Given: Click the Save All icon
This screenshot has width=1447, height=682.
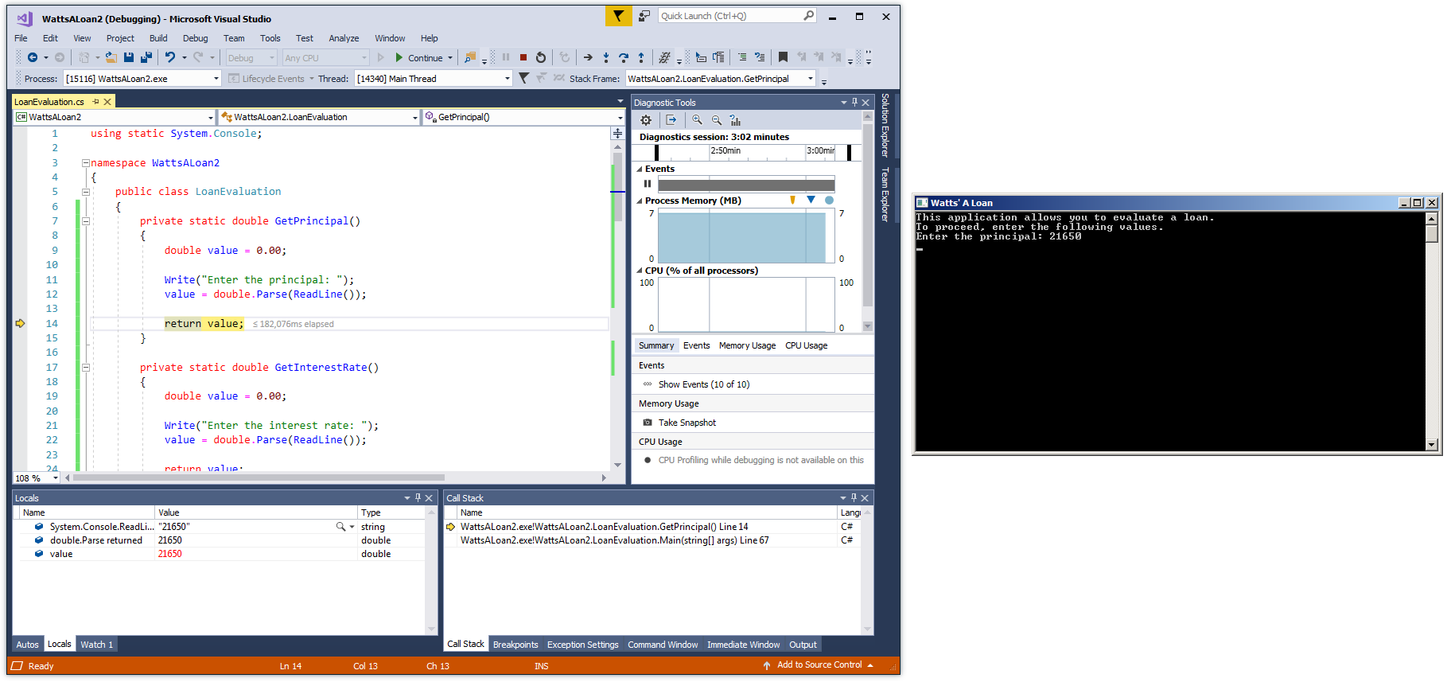Looking at the screenshot, I should tap(146, 57).
